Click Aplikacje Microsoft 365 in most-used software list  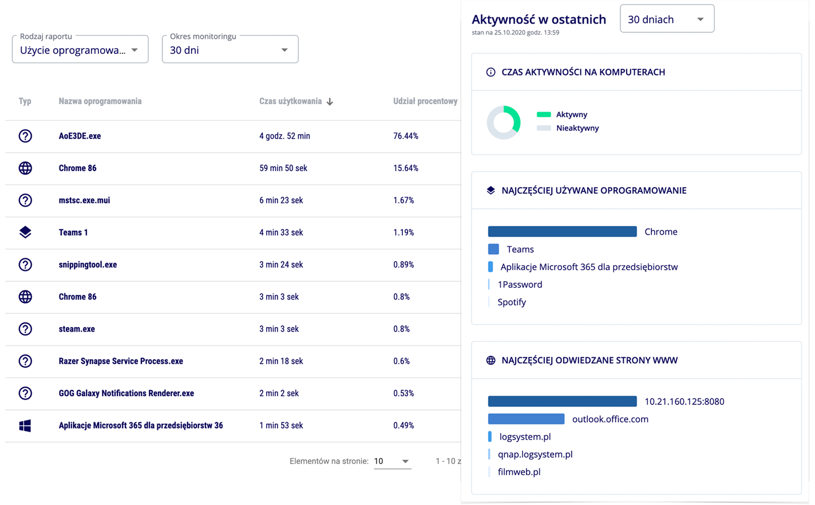tap(589, 267)
